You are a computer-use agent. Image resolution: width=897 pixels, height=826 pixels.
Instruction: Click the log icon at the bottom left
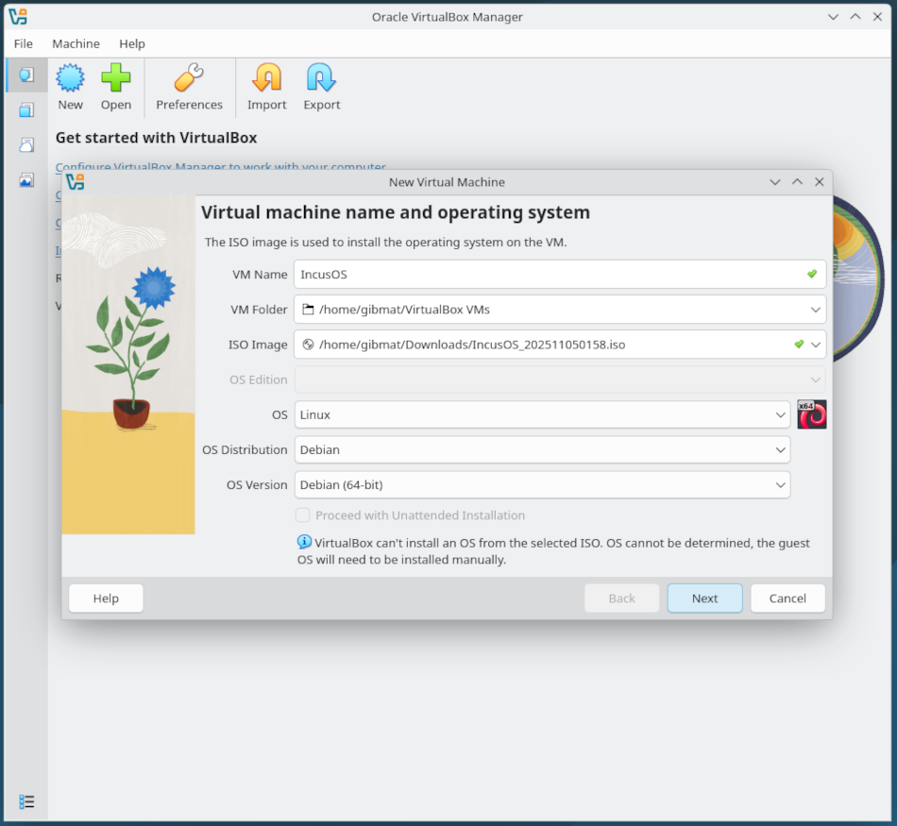pyautogui.click(x=26, y=801)
